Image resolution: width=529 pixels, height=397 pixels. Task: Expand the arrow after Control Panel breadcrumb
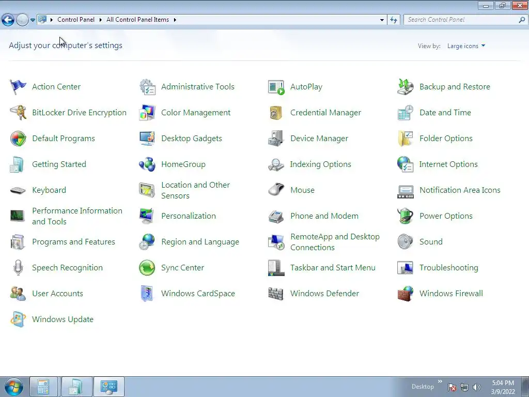point(101,20)
